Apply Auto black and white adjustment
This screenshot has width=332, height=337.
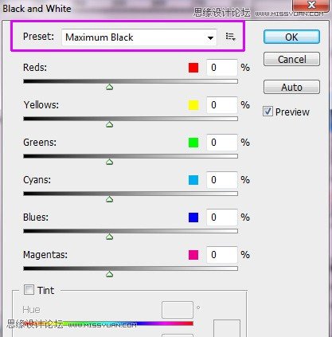click(x=291, y=87)
